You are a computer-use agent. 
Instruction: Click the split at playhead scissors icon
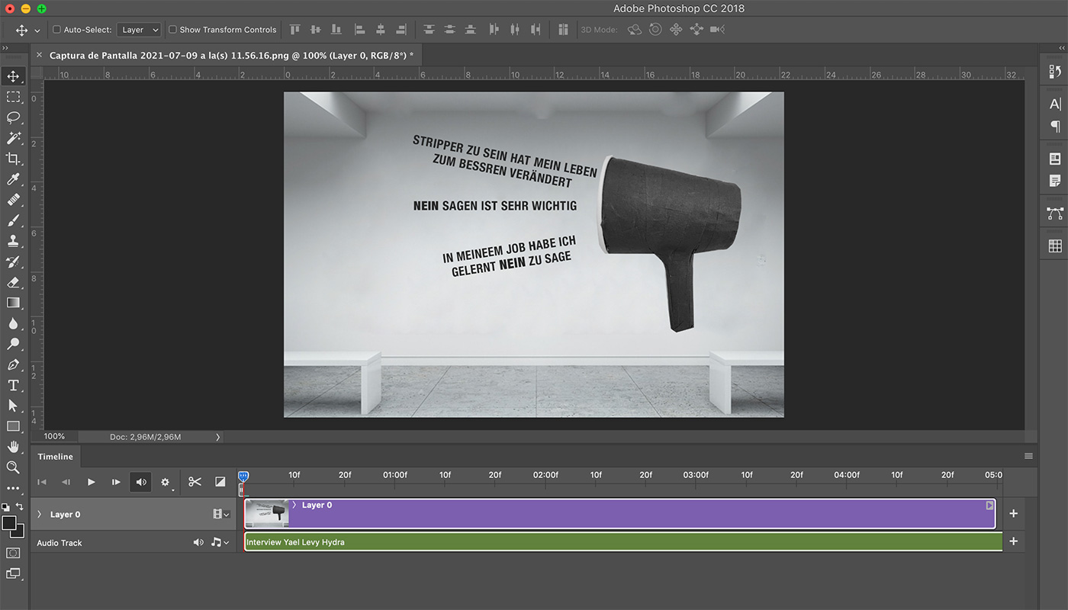(x=195, y=482)
